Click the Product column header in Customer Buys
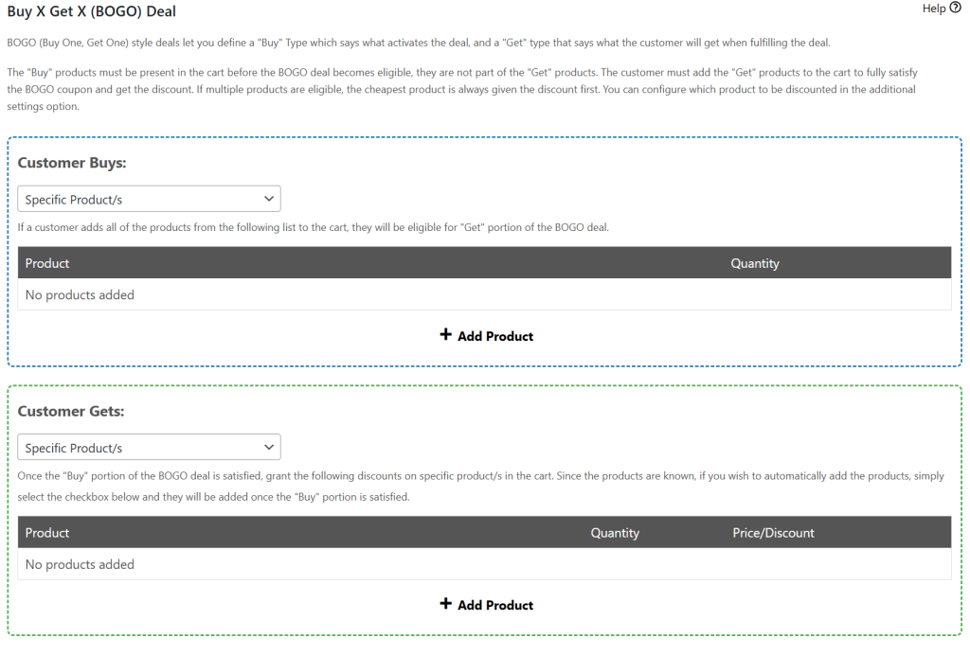Screen dimensions: 970x656 pyautogui.click(x=47, y=262)
